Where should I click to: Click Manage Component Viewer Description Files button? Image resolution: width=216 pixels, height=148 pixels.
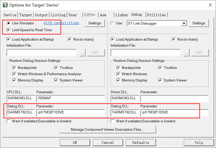tap(107, 129)
